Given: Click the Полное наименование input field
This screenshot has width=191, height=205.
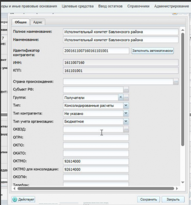Looking at the screenshot, I should pos(121,32).
